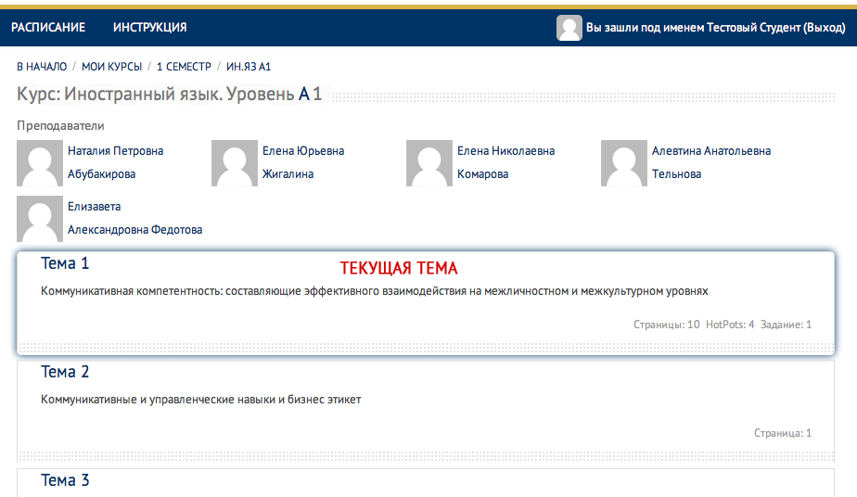The height and width of the screenshot is (497, 857).
Task: Click the Преподаватели section label
Action: click(x=60, y=125)
